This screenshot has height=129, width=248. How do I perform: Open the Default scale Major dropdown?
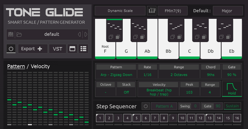(x=228, y=11)
